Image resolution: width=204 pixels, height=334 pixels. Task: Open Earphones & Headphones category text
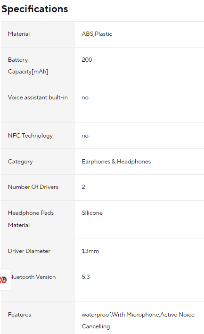pyautogui.click(x=116, y=162)
